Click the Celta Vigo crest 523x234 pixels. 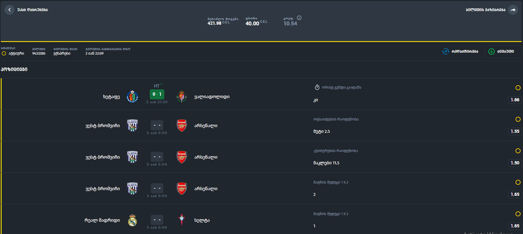[181, 220]
